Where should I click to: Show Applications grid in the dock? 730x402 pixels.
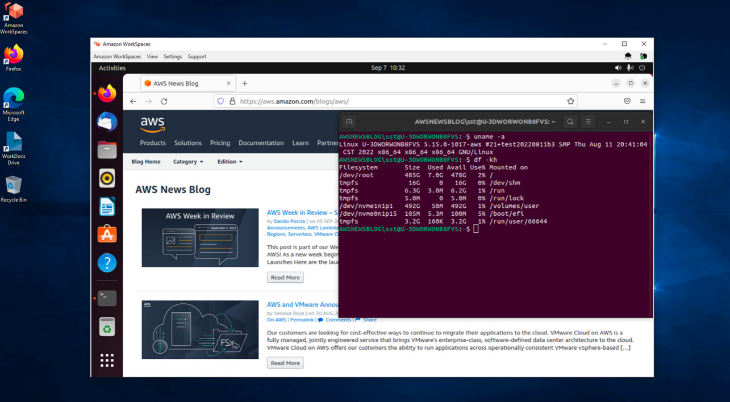click(107, 360)
